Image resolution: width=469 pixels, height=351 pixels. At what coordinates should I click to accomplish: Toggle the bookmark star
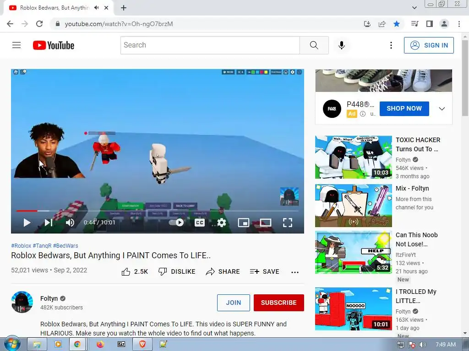[397, 24]
